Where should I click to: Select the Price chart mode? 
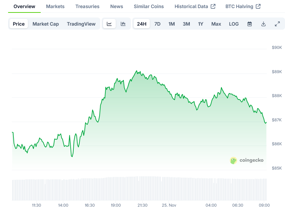pos(19,24)
